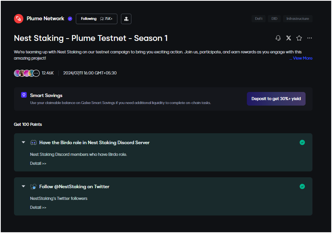
Task: Toggle the Following button for Plume Network
Action: [96, 19]
